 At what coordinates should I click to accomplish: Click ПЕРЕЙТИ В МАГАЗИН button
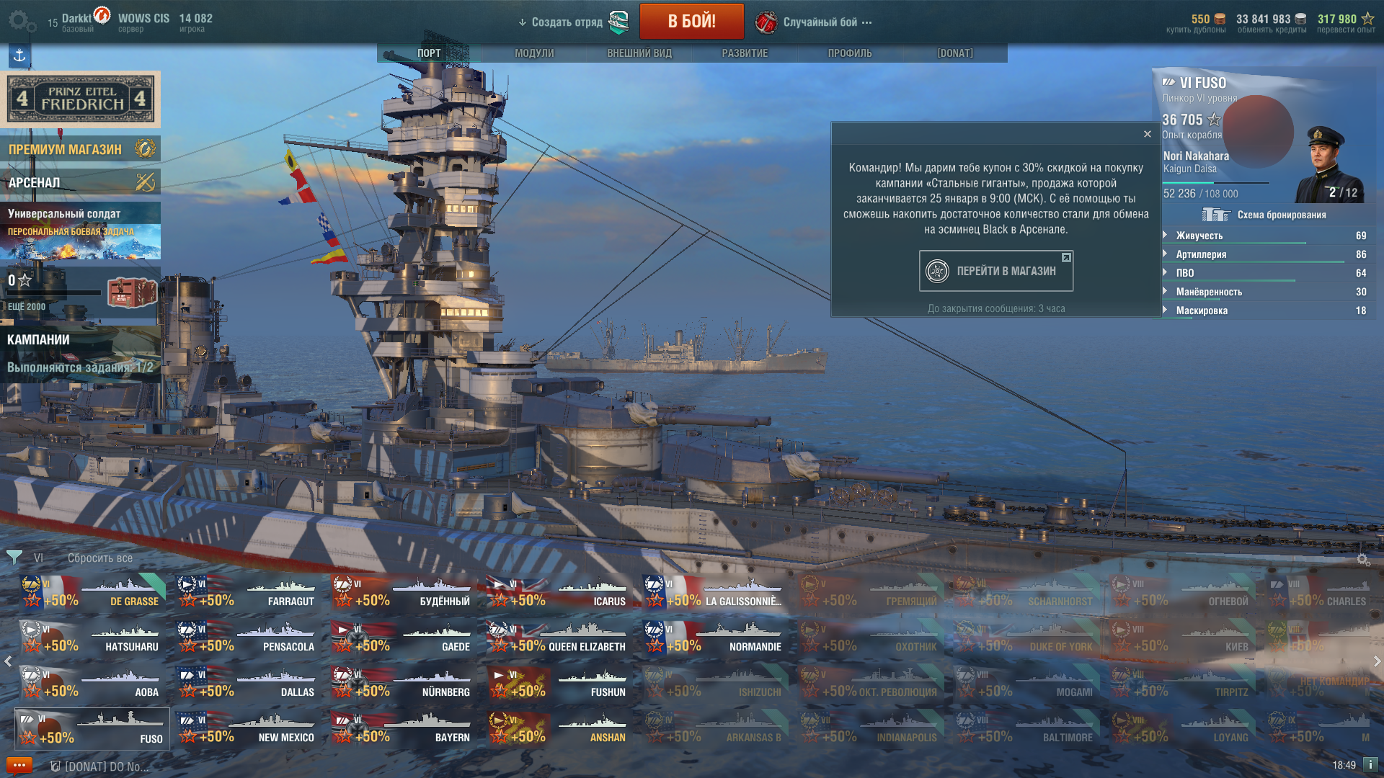click(x=996, y=271)
